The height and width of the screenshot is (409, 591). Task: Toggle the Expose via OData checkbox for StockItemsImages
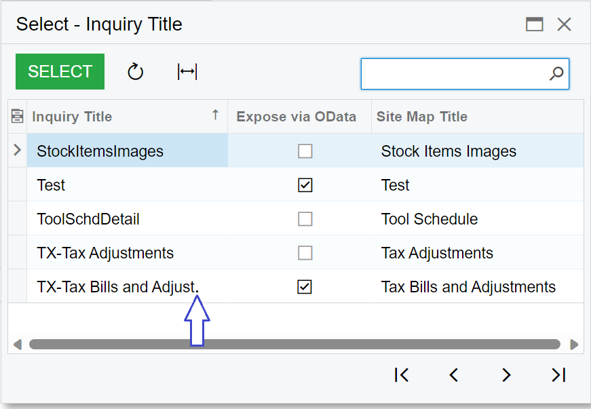(x=305, y=151)
